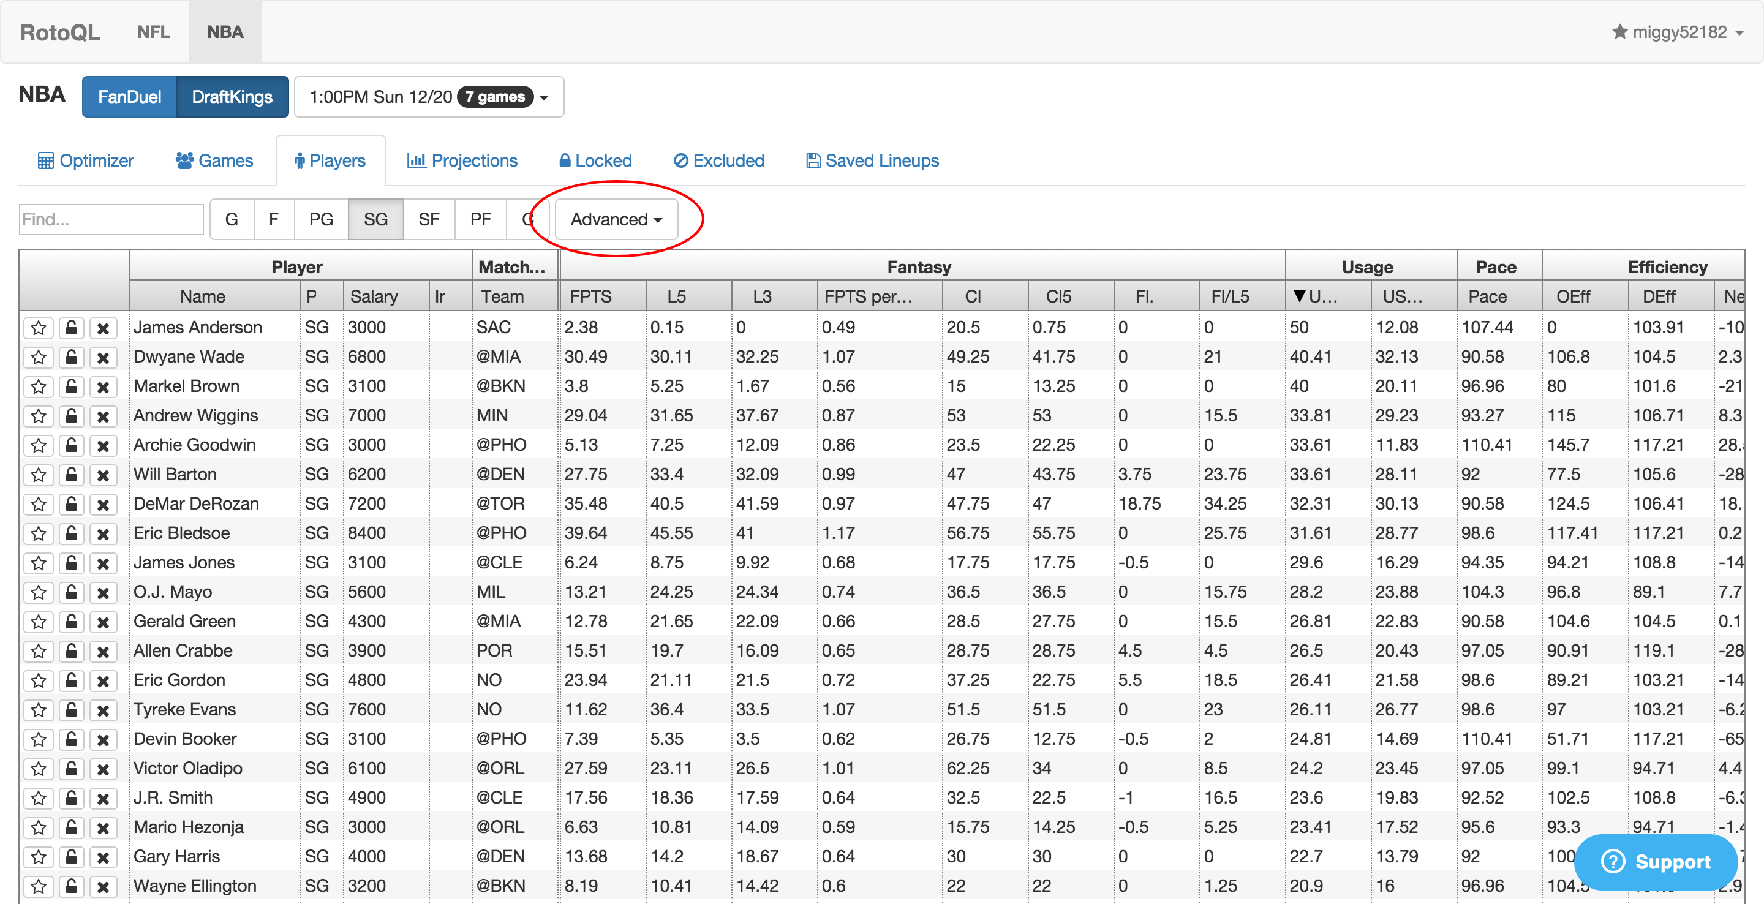Switch to DraftKings
The image size is (1764, 904).
point(232,97)
